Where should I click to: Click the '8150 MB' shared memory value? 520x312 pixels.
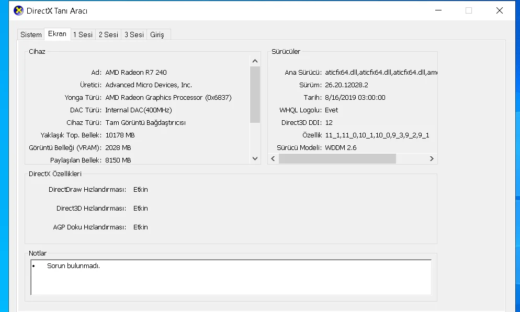pyautogui.click(x=118, y=160)
